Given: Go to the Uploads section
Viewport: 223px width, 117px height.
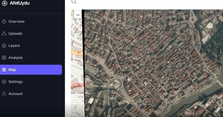Looking at the screenshot, I should (x=15, y=34).
